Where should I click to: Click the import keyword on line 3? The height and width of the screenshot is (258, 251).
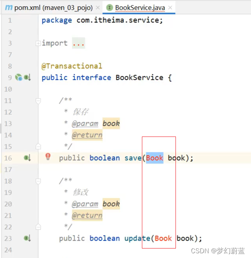point(55,43)
